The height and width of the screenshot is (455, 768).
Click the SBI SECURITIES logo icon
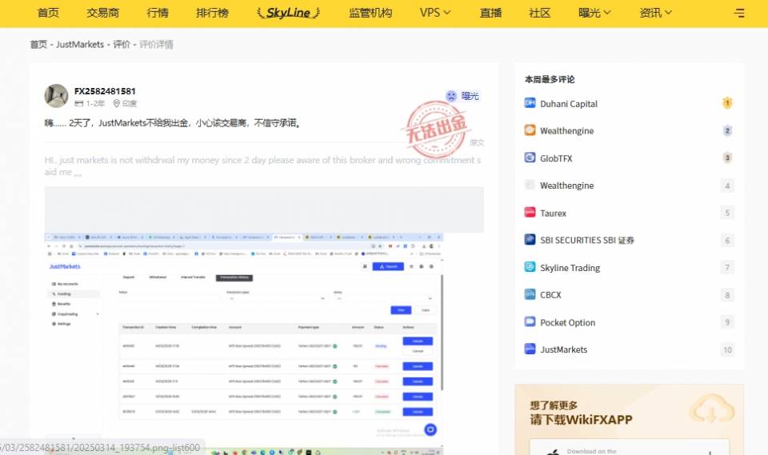coord(530,239)
